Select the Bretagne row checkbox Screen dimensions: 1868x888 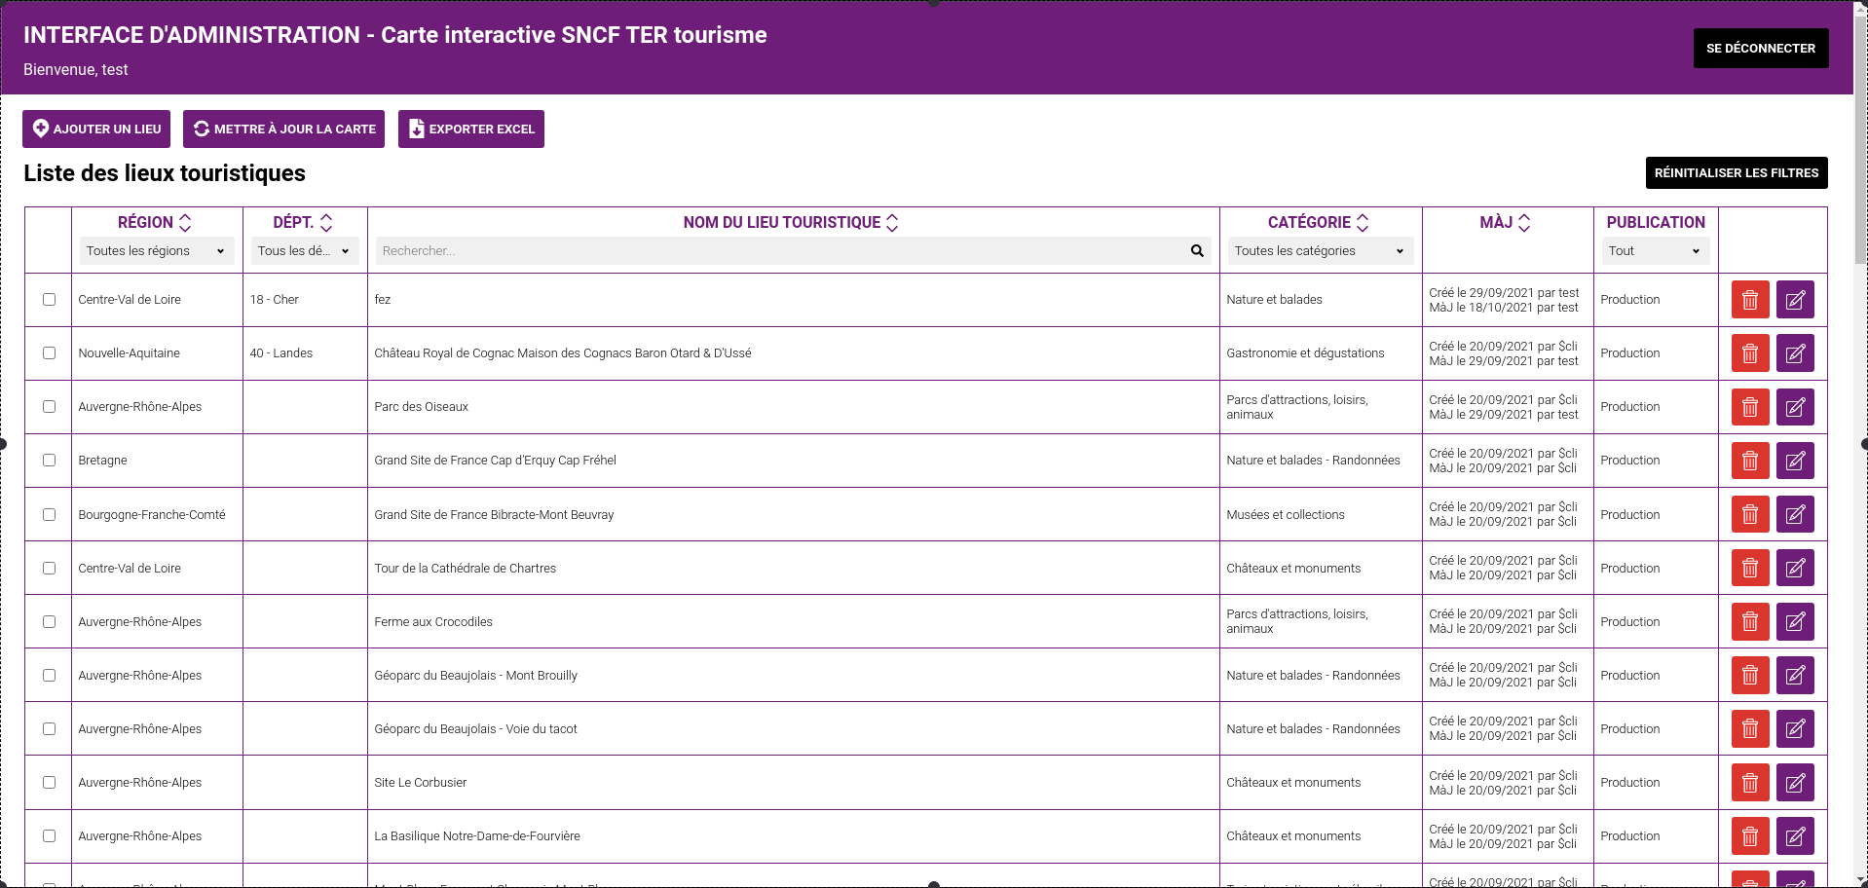click(x=49, y=461)
